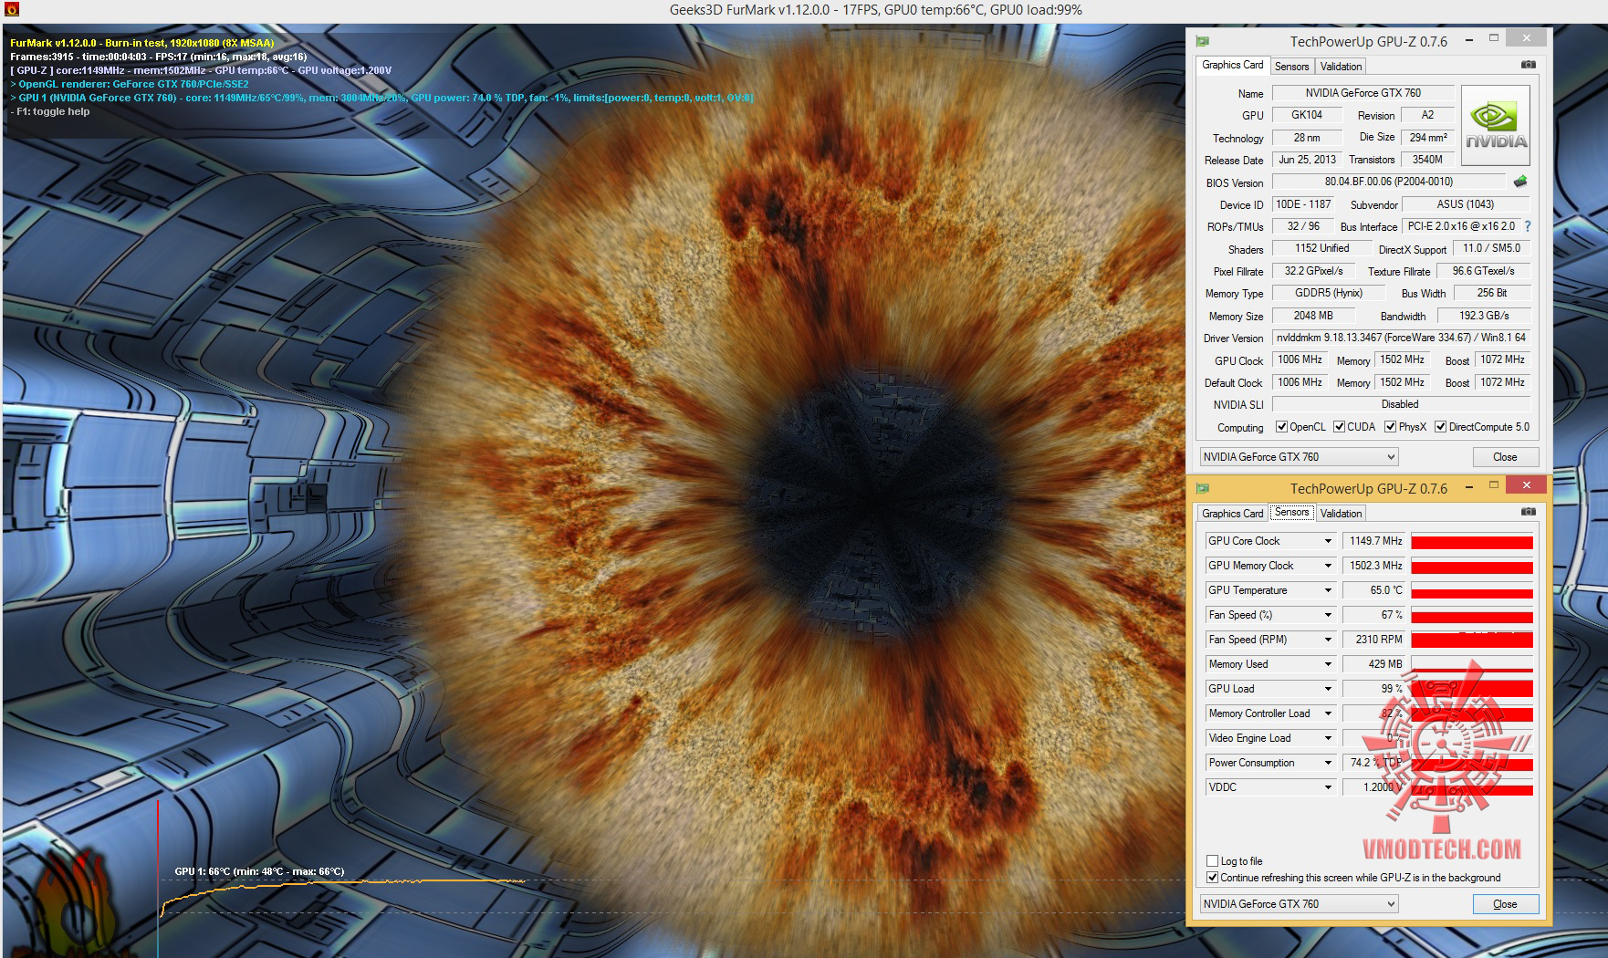Switch to the Sensors tab in the upper GPU-Z window

coord(1291,66)
